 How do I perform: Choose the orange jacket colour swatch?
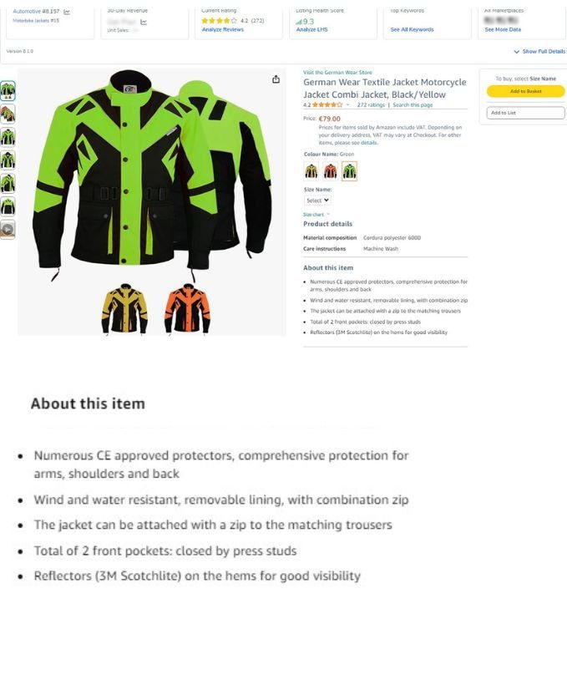(x=331, y=170)
